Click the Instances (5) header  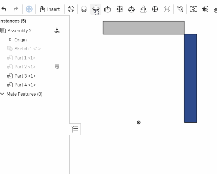[x=13, y=21]
